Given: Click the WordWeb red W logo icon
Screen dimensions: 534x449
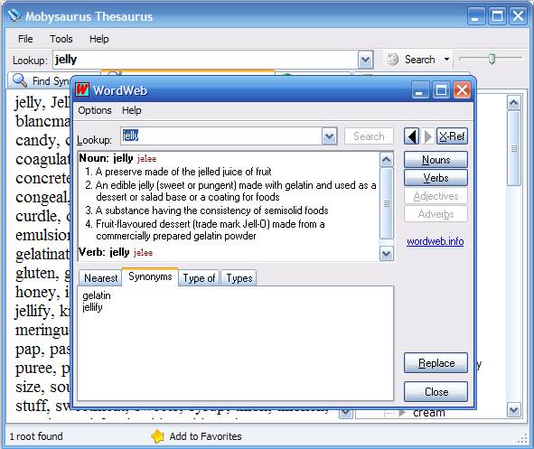Looking at the screenshot, I should (x=82, y=89).
